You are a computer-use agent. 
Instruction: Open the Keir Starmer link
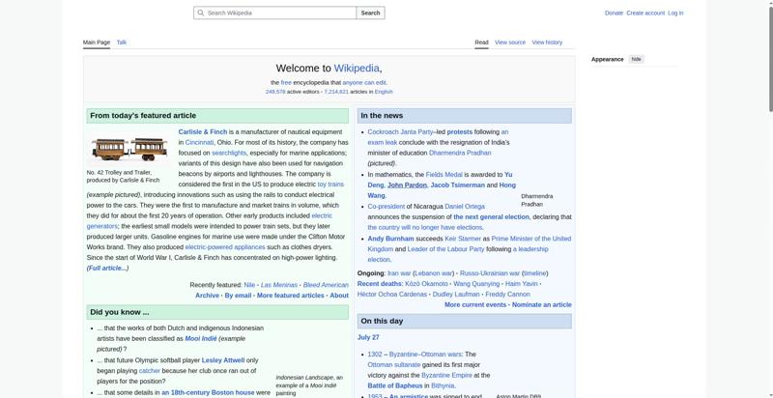click(x=463, y=239)
